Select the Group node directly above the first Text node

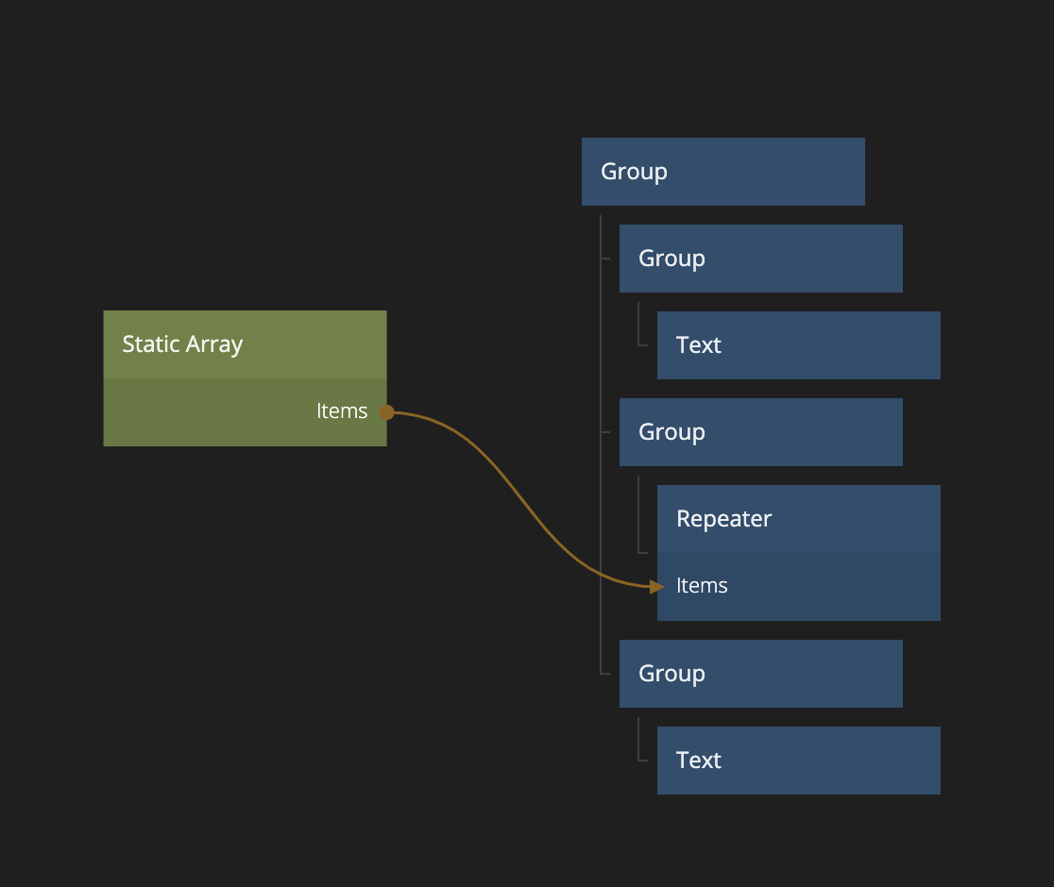pyautogui.click(x=760, y=259)
